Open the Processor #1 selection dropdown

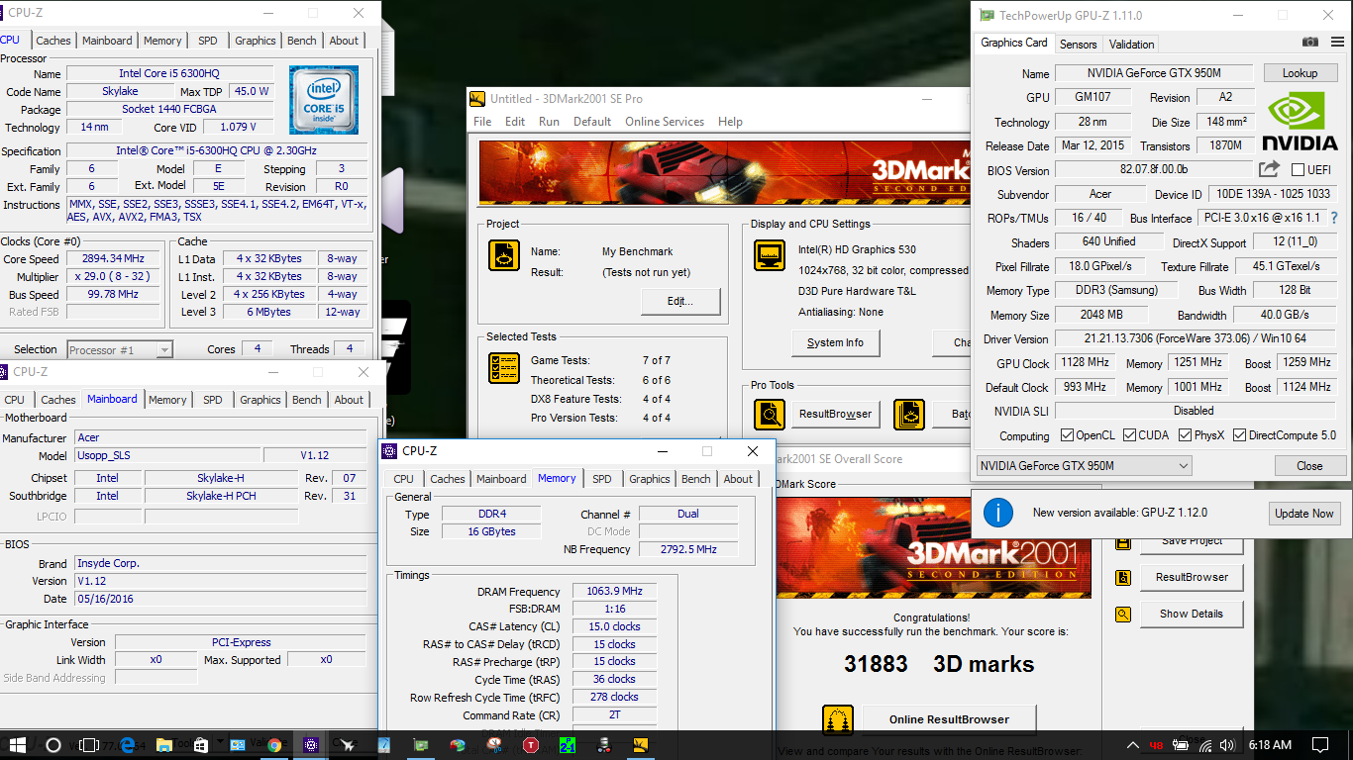pos(120,349)
